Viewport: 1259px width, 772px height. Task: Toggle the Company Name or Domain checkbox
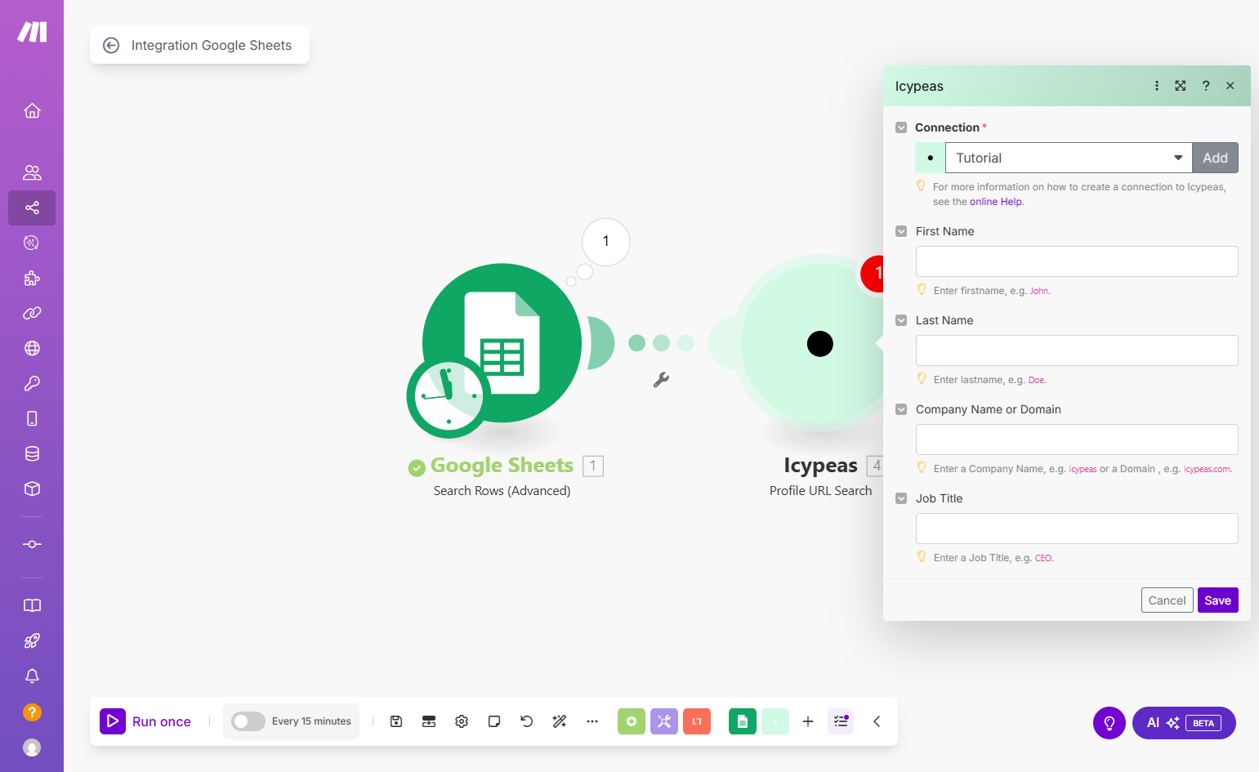(x=901, y=409)
